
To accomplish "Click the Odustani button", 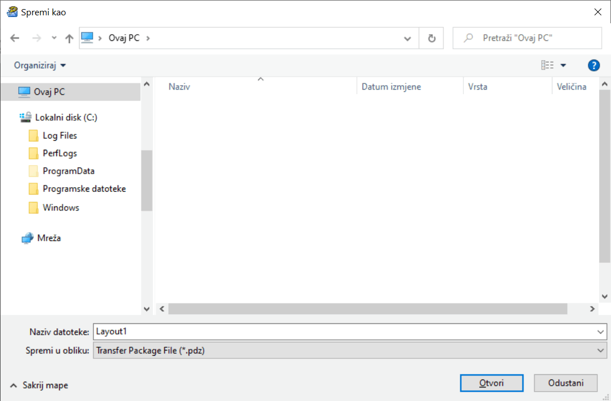I will pos(566,383).
